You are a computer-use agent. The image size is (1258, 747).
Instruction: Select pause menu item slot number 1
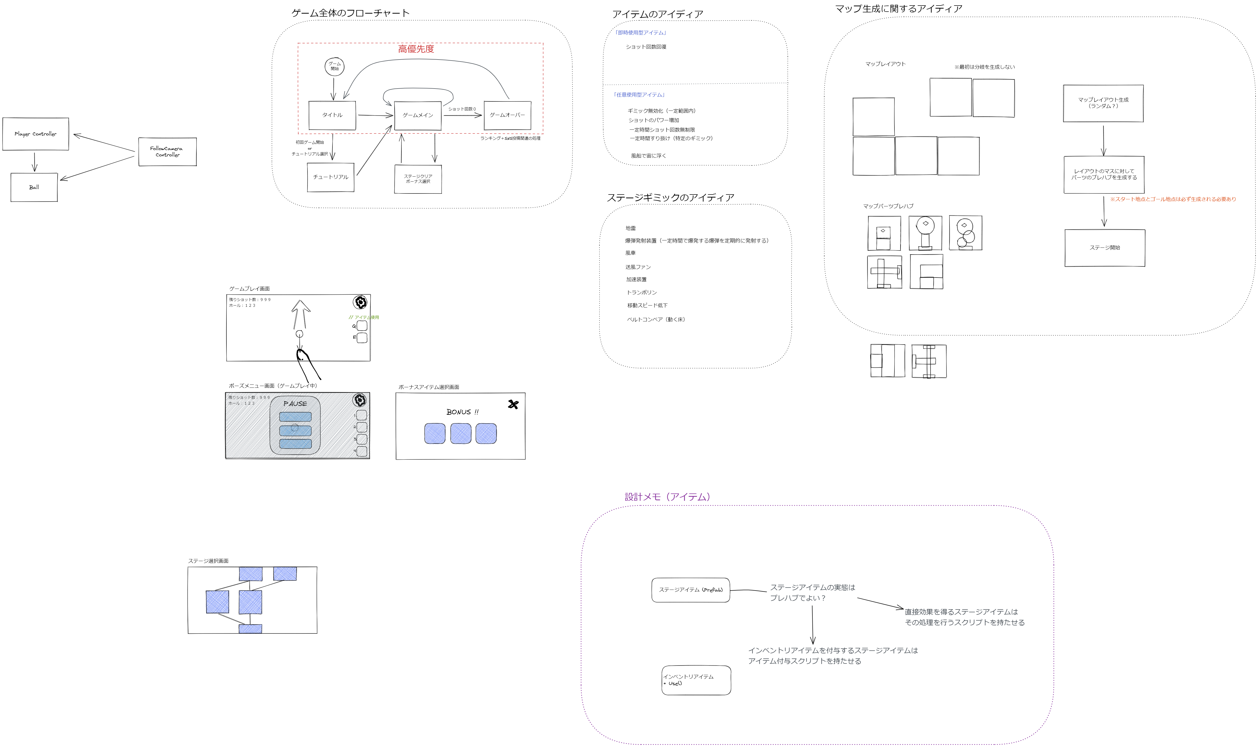click(361, 415)
